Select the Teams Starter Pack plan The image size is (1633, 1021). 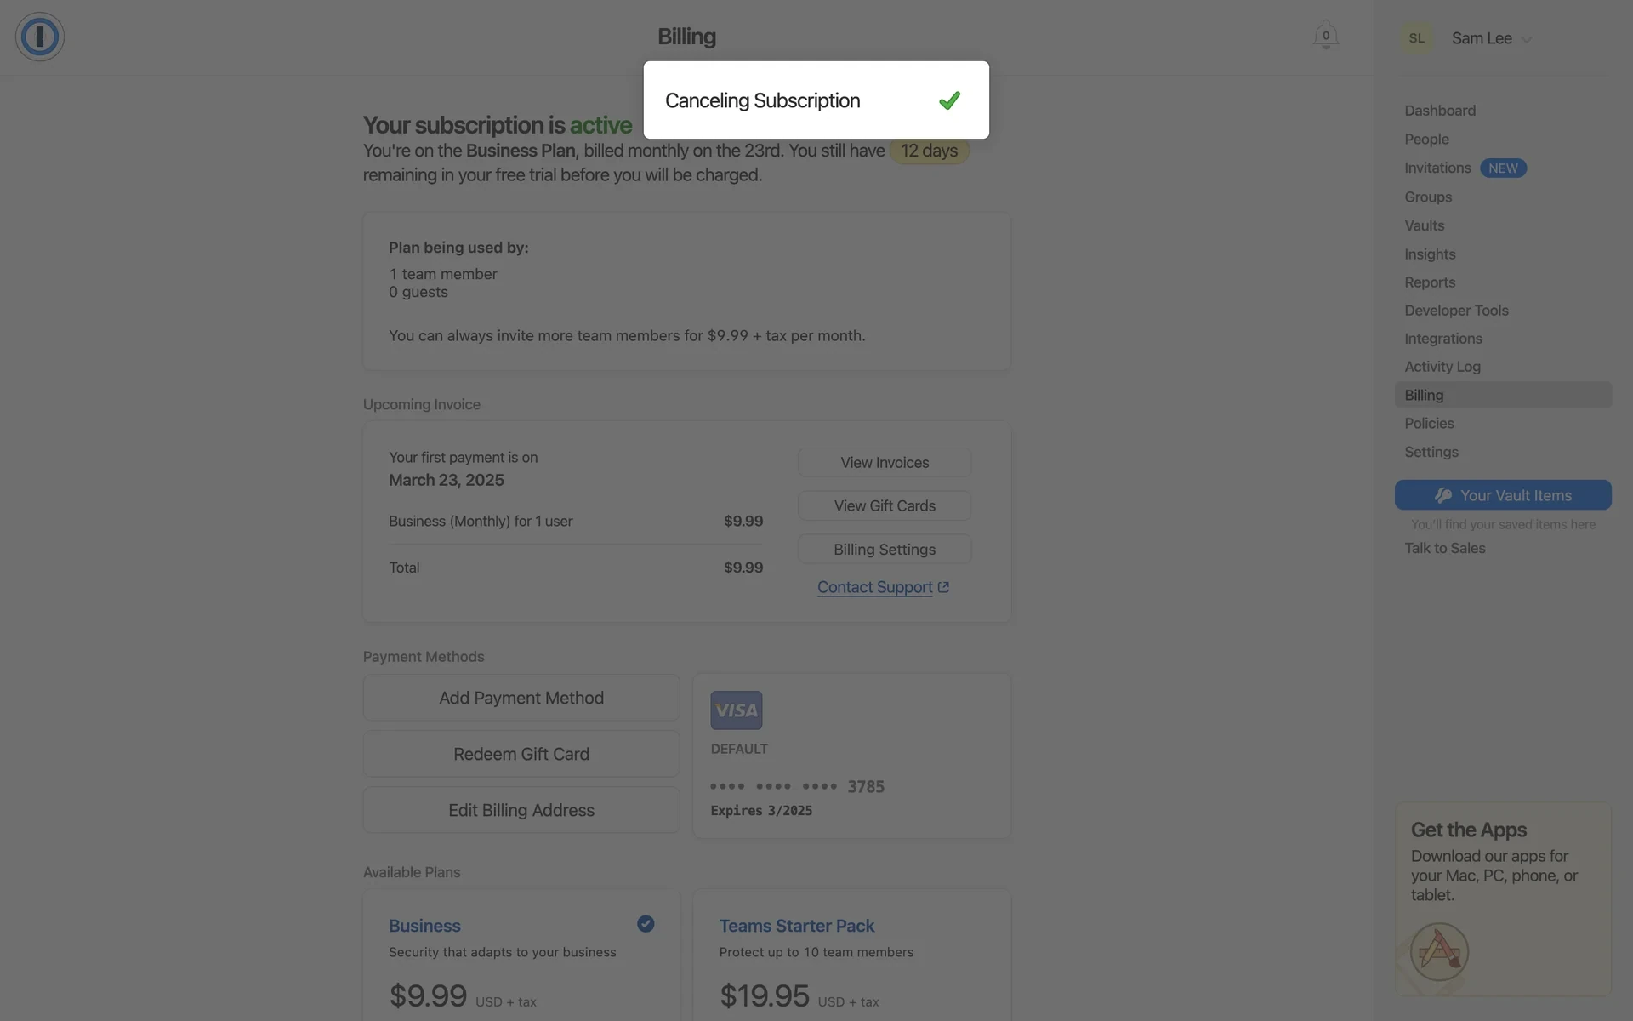click(797, 926)
